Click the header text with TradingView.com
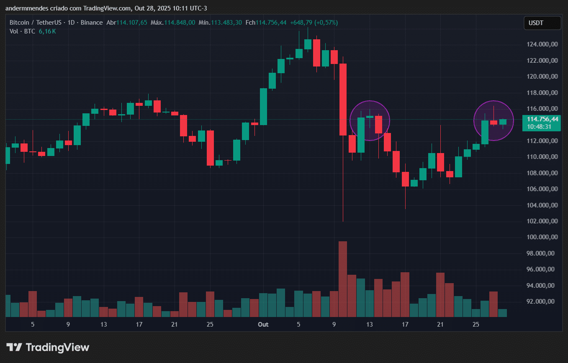568x363 pixels. click(x=106, y=8)
